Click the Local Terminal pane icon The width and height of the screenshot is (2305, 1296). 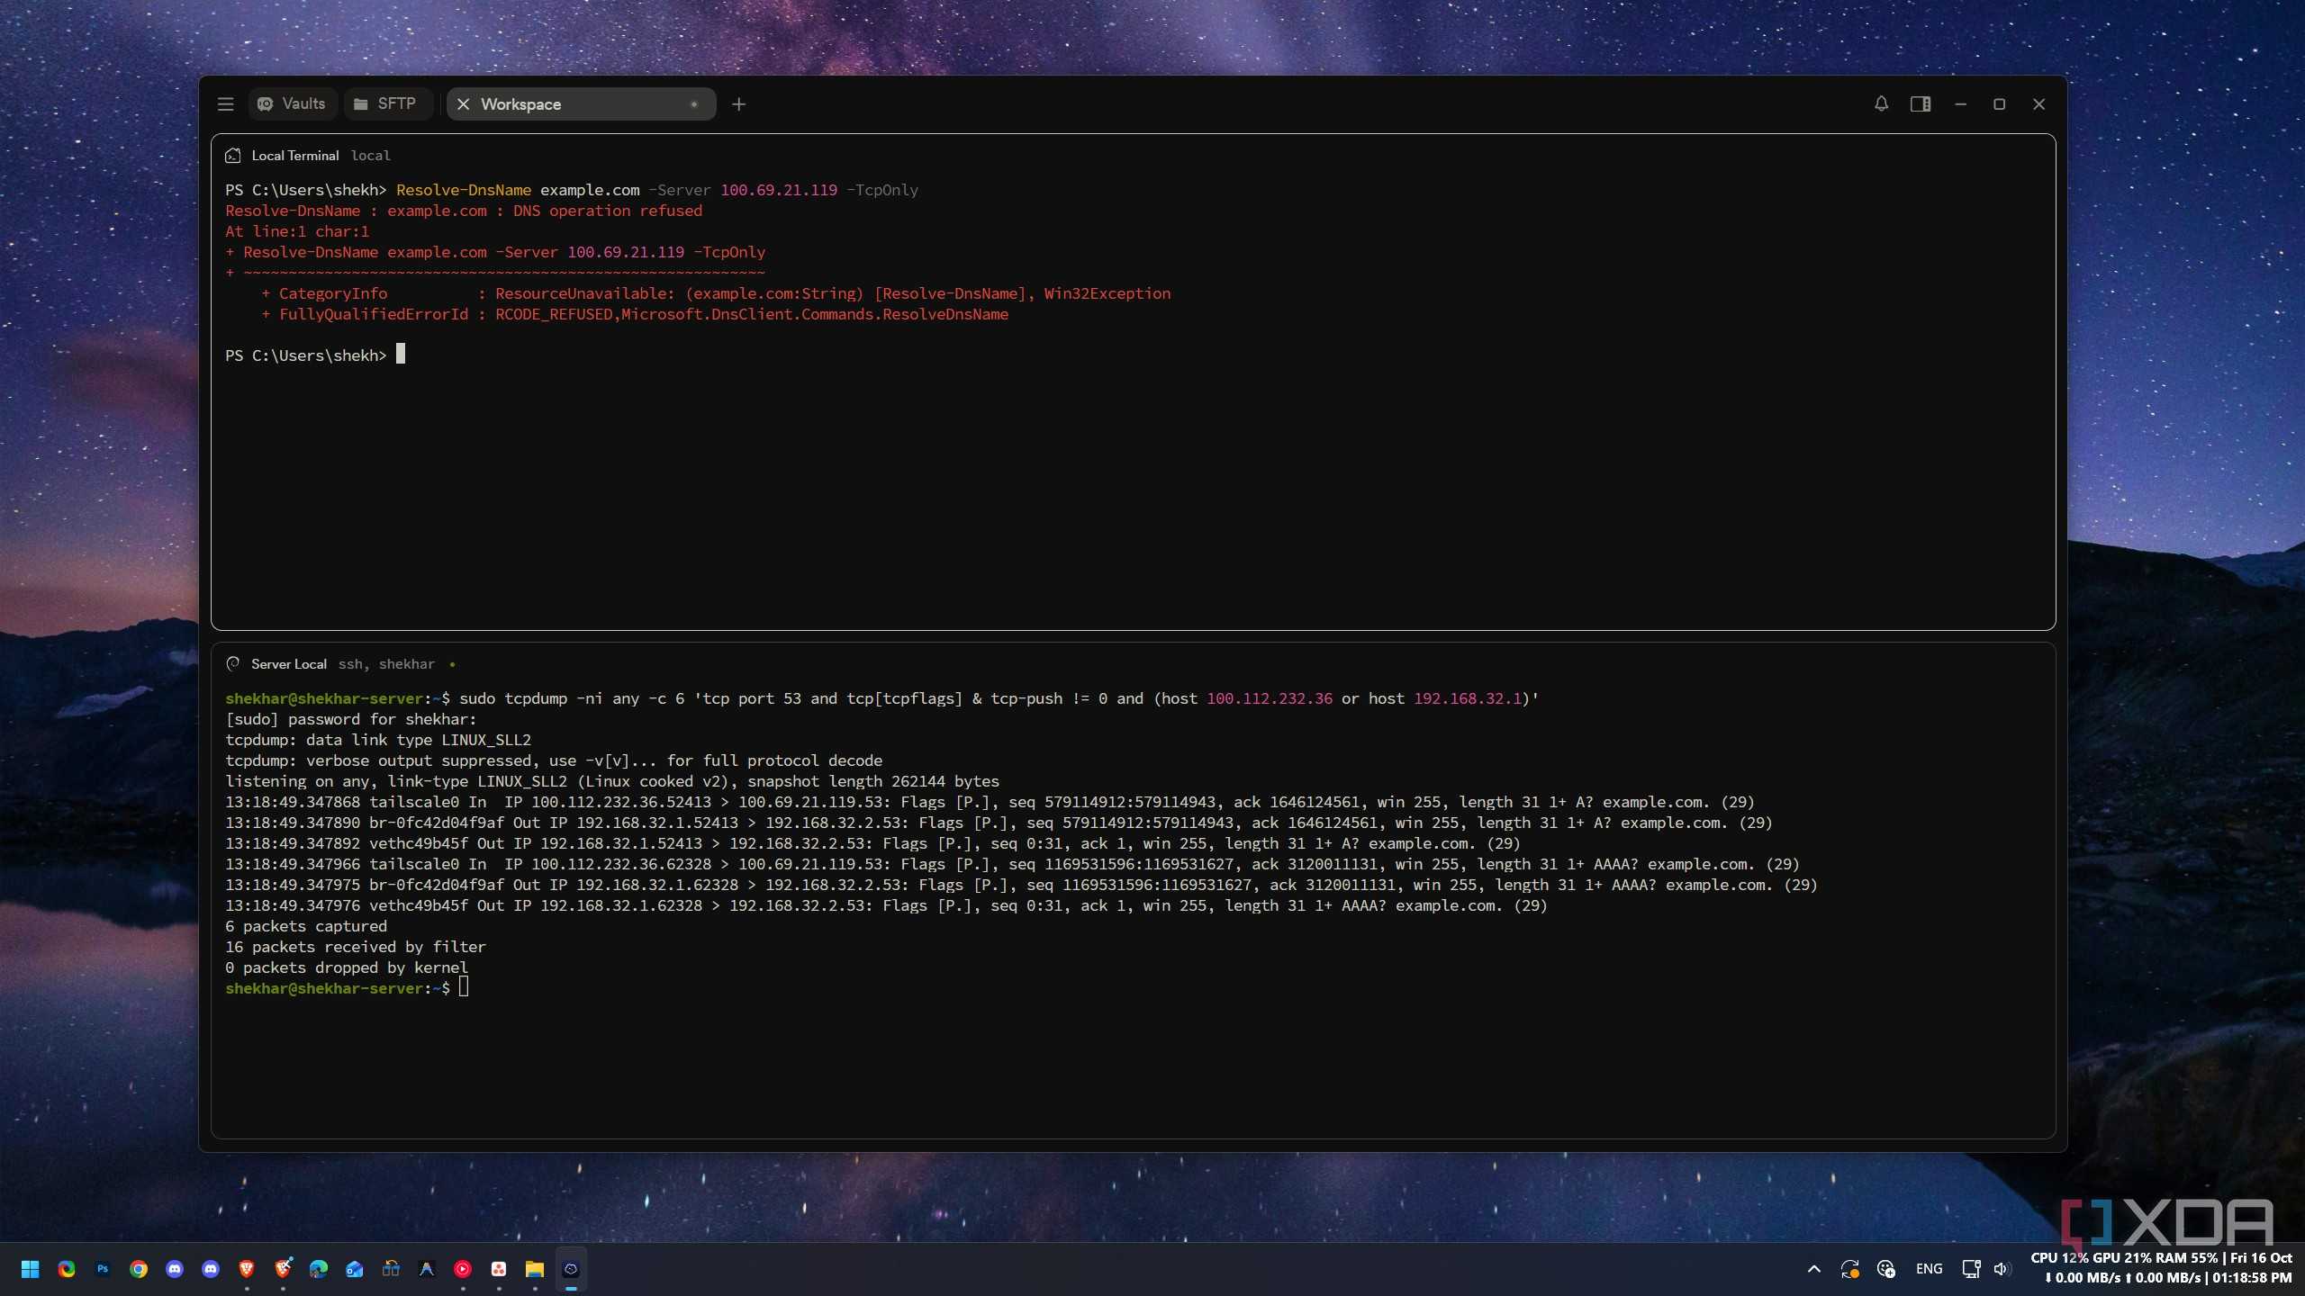click(232, 156)
